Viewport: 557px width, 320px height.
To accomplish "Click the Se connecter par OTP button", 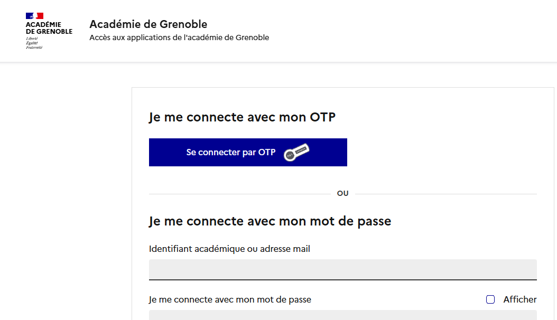I will [248, 152].
